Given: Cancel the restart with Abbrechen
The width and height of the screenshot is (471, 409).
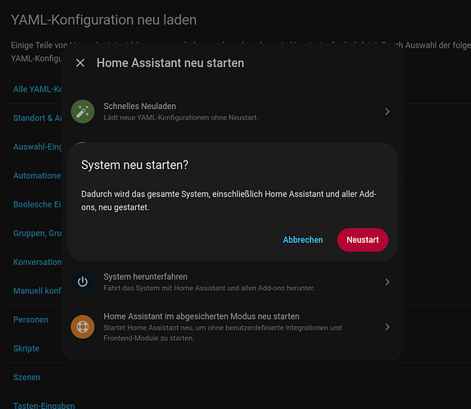Looking at the screenshot, I should [303, 240].
